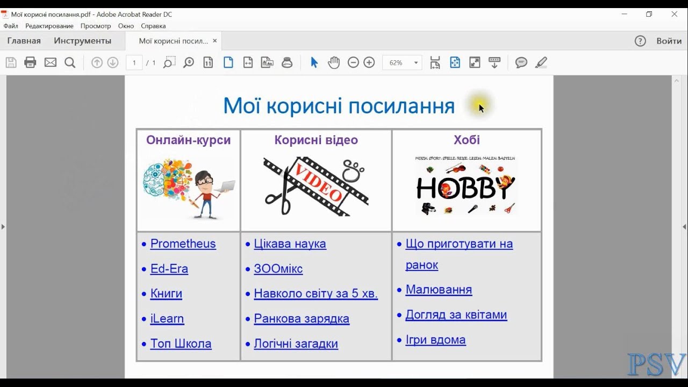Click the Онлайн-курси column heading

coord(189,140)
